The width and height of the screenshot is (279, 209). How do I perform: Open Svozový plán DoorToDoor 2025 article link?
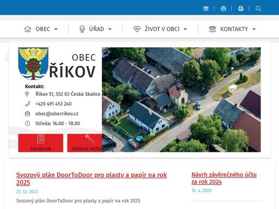92,179
